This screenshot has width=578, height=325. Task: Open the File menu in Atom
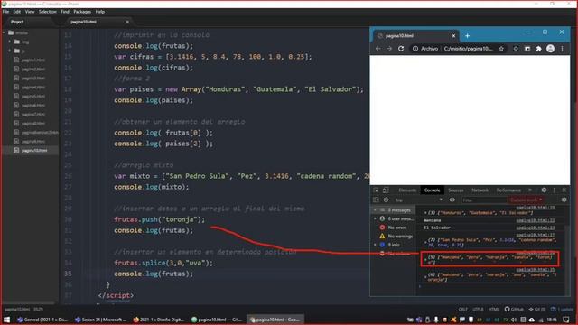click(x=6, y=12)
